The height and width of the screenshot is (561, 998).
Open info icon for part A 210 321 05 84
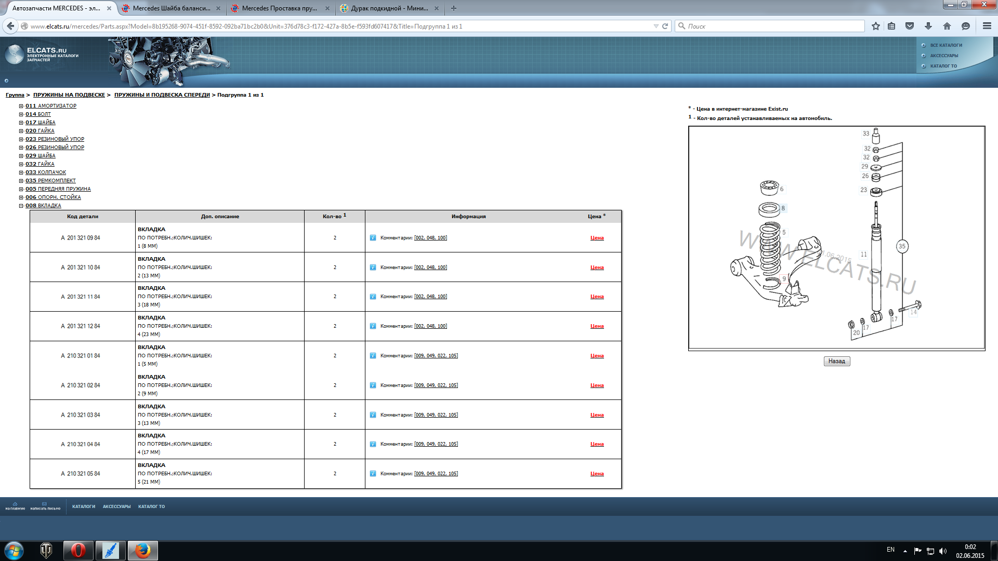pyautogui.click(x=373, y=474)
